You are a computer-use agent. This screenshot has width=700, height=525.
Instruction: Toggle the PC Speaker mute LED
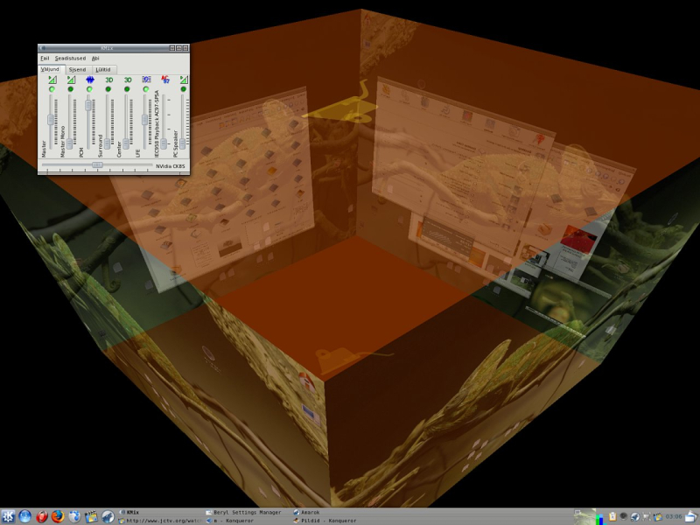[183, 89]
